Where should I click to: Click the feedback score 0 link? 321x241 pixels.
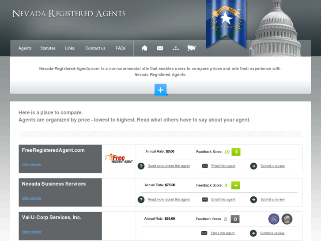[225, 219]
